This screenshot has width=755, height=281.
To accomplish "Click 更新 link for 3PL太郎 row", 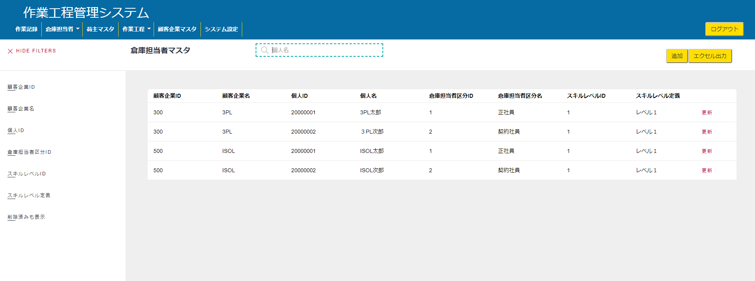I will pos(707,113).
